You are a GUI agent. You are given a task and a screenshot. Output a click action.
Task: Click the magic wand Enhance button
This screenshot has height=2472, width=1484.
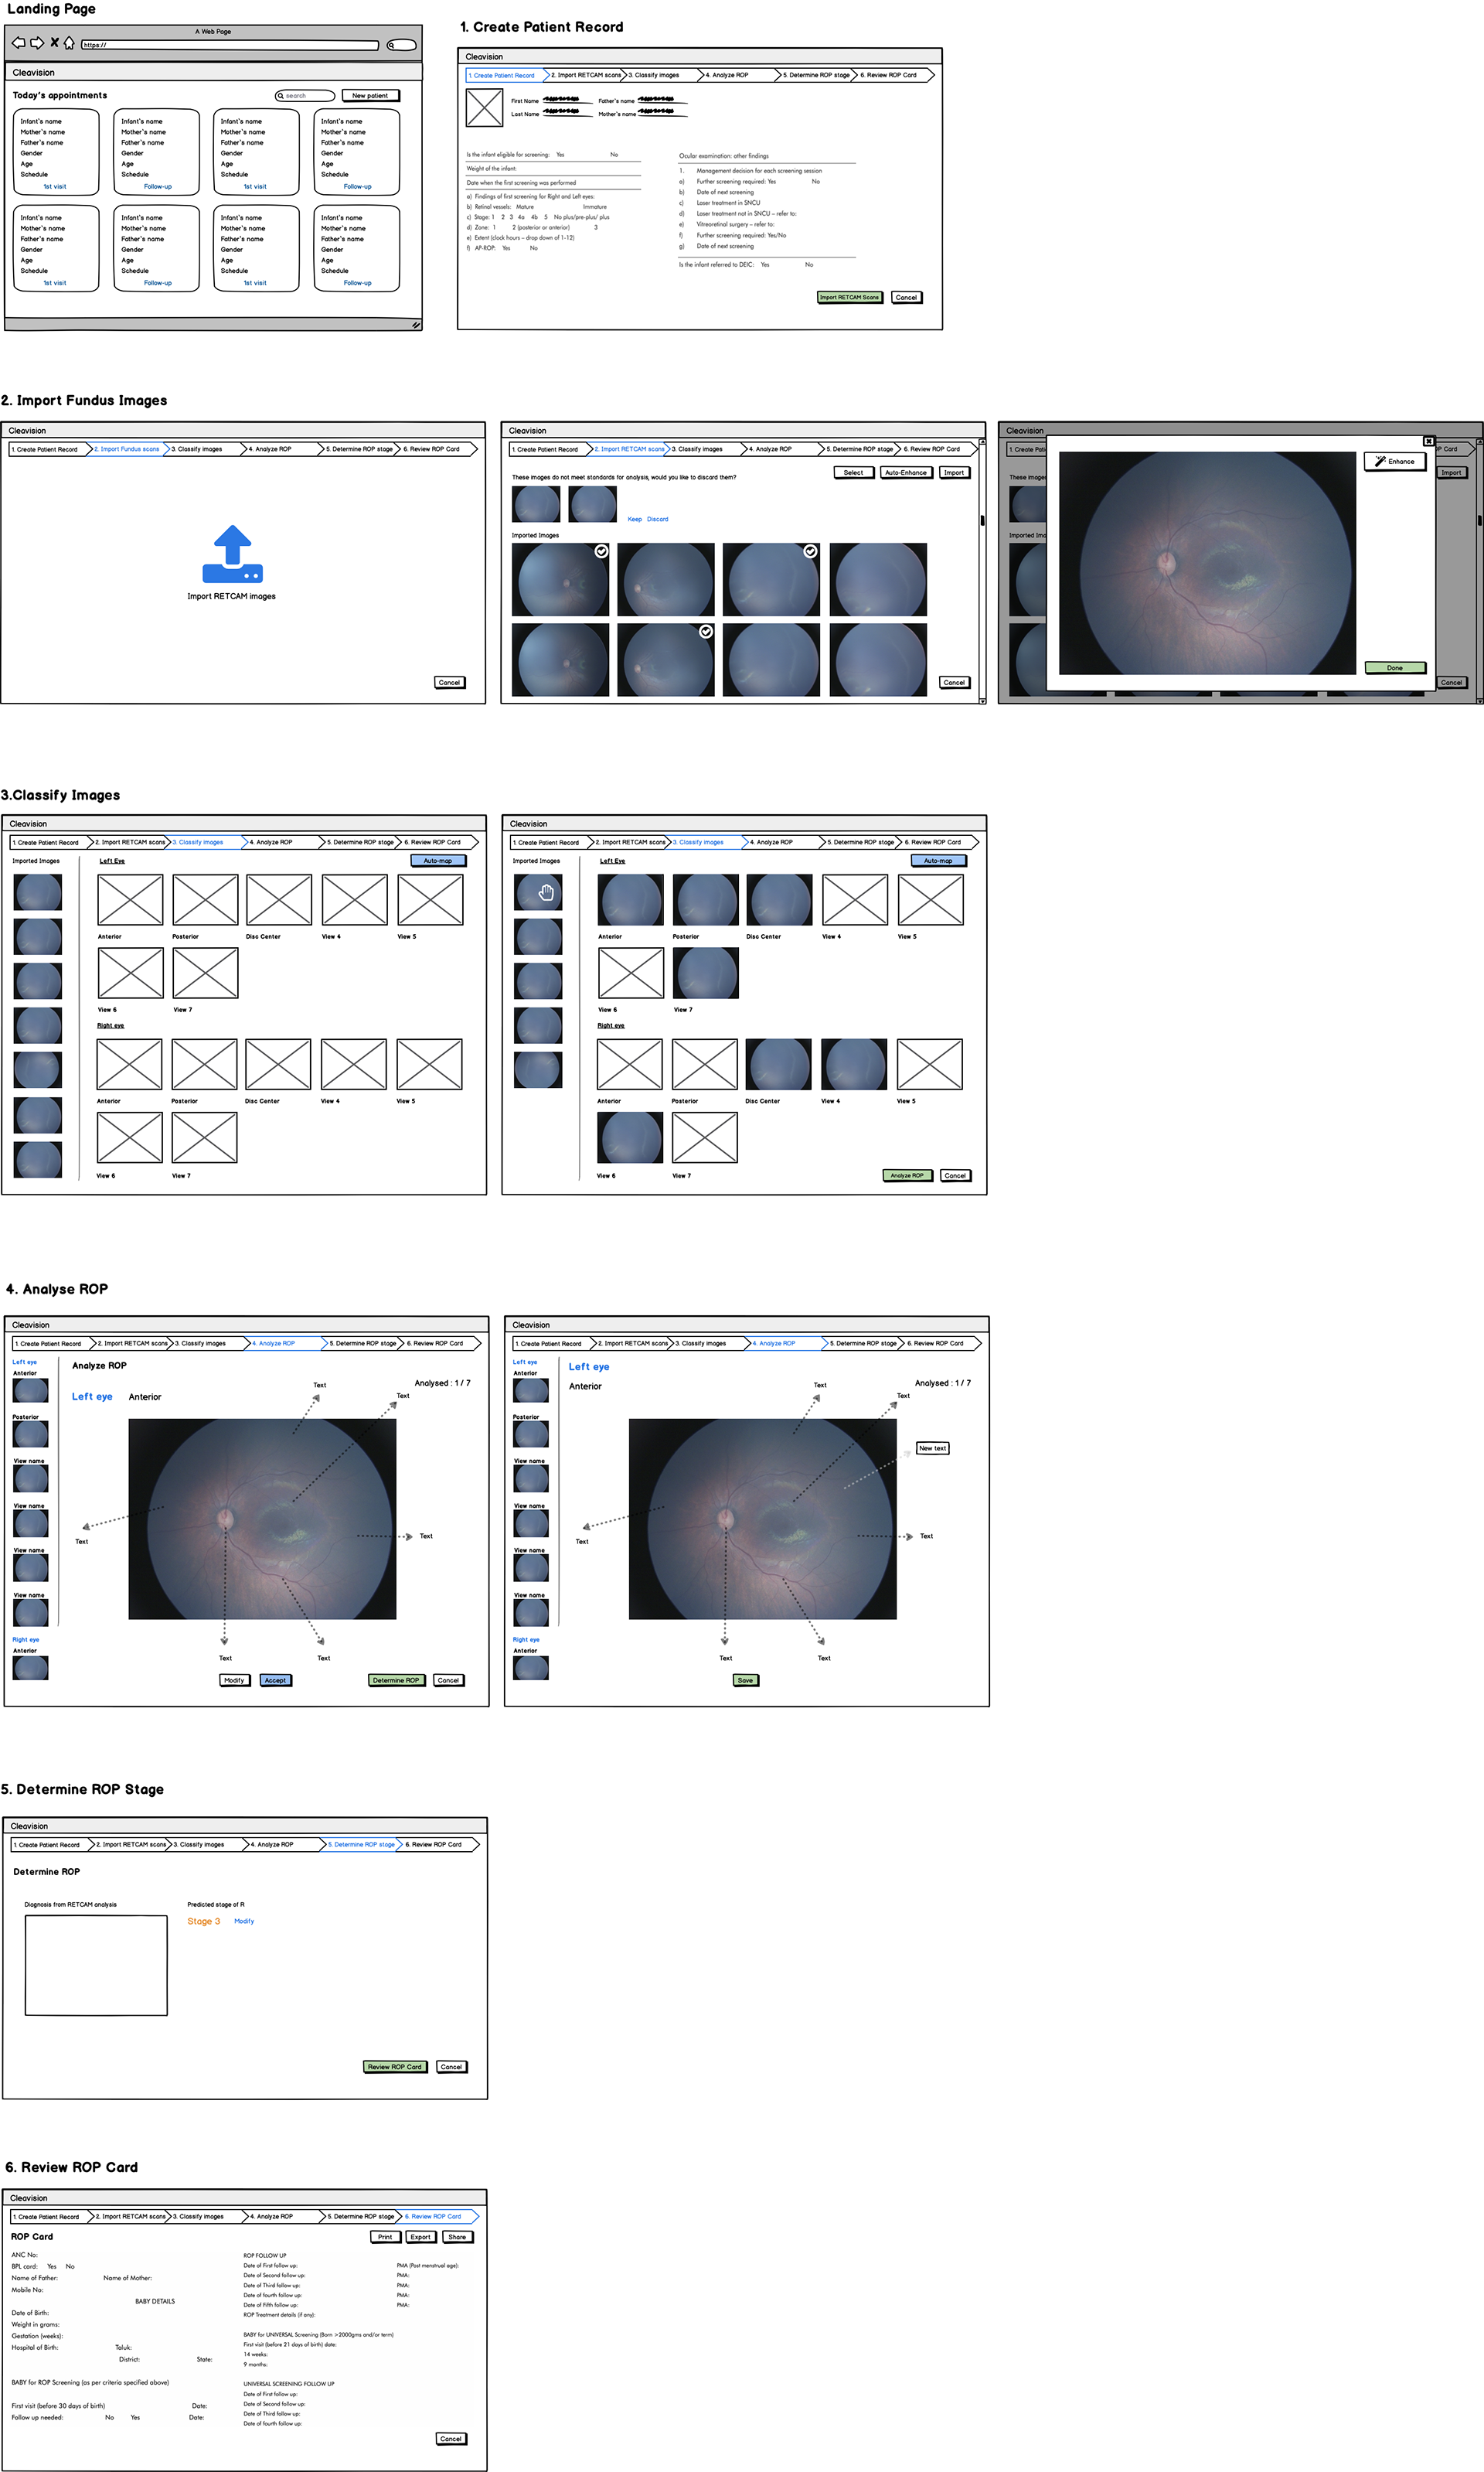1394,462
